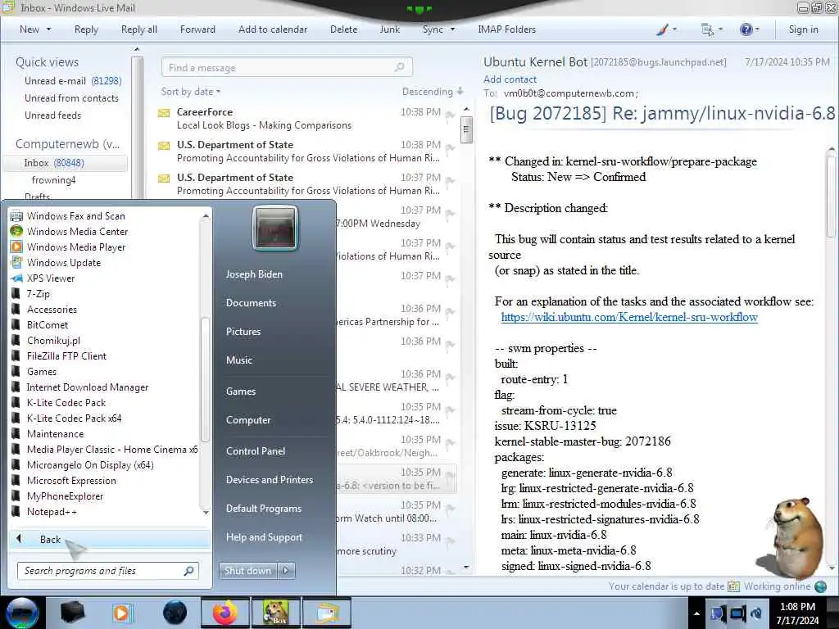
Task: Open the shut down options arrow
Action: (x=286, y=571)
